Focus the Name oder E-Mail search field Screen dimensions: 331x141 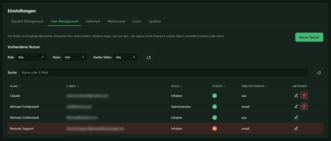(x=164, y=73)
